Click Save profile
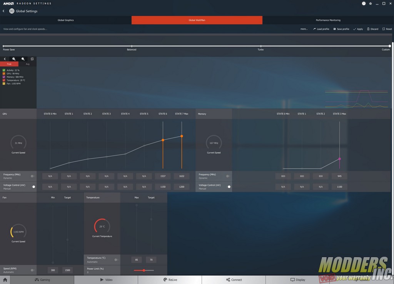 [341, 29]
